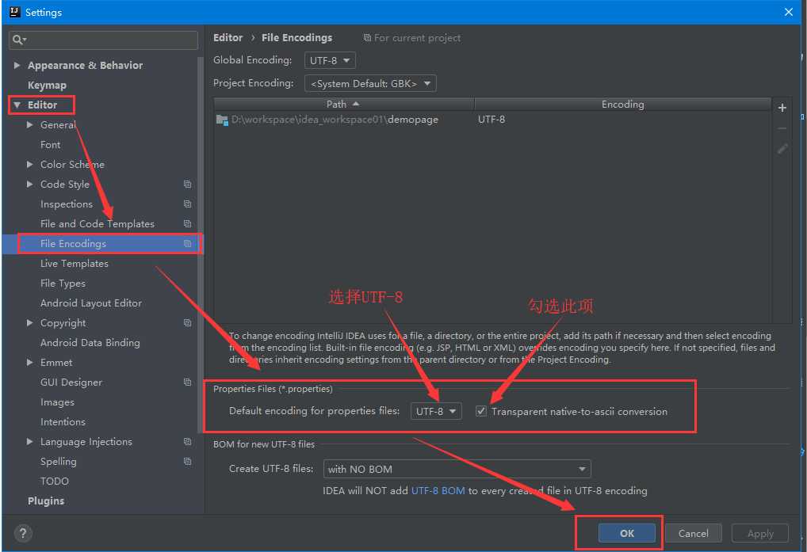This screenshot has width=807, height=552.
Task: Open File Types settings
Action: (x=63, y=284)
